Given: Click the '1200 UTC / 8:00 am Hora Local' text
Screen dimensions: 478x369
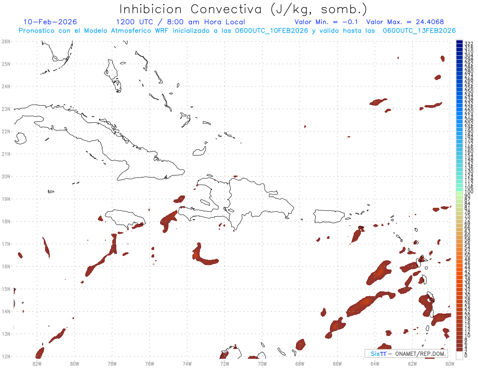Looking at the screenshot, I should tap(180, 22).
